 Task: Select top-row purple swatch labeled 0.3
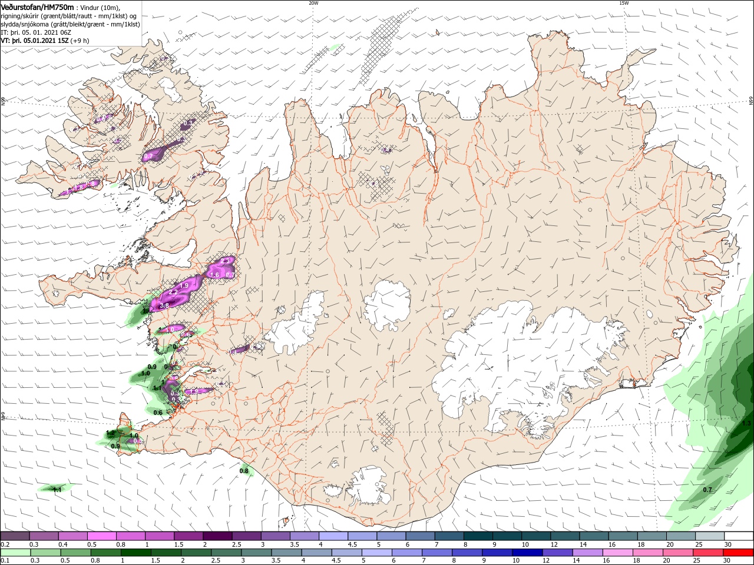(x=44, y=536)
